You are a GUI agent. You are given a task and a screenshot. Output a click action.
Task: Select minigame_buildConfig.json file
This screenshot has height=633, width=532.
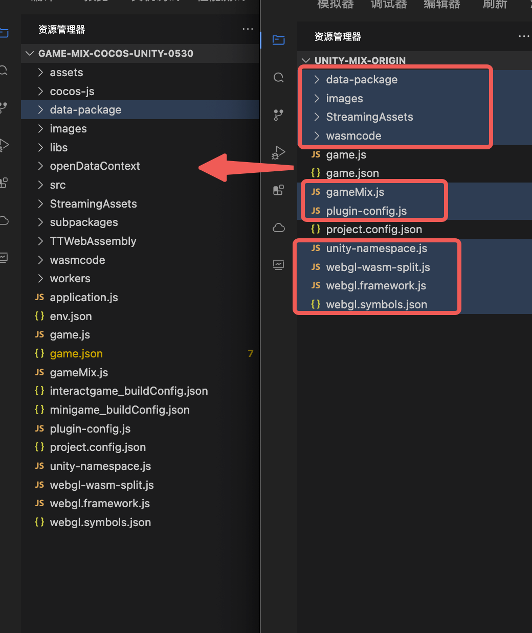(120, 410)
